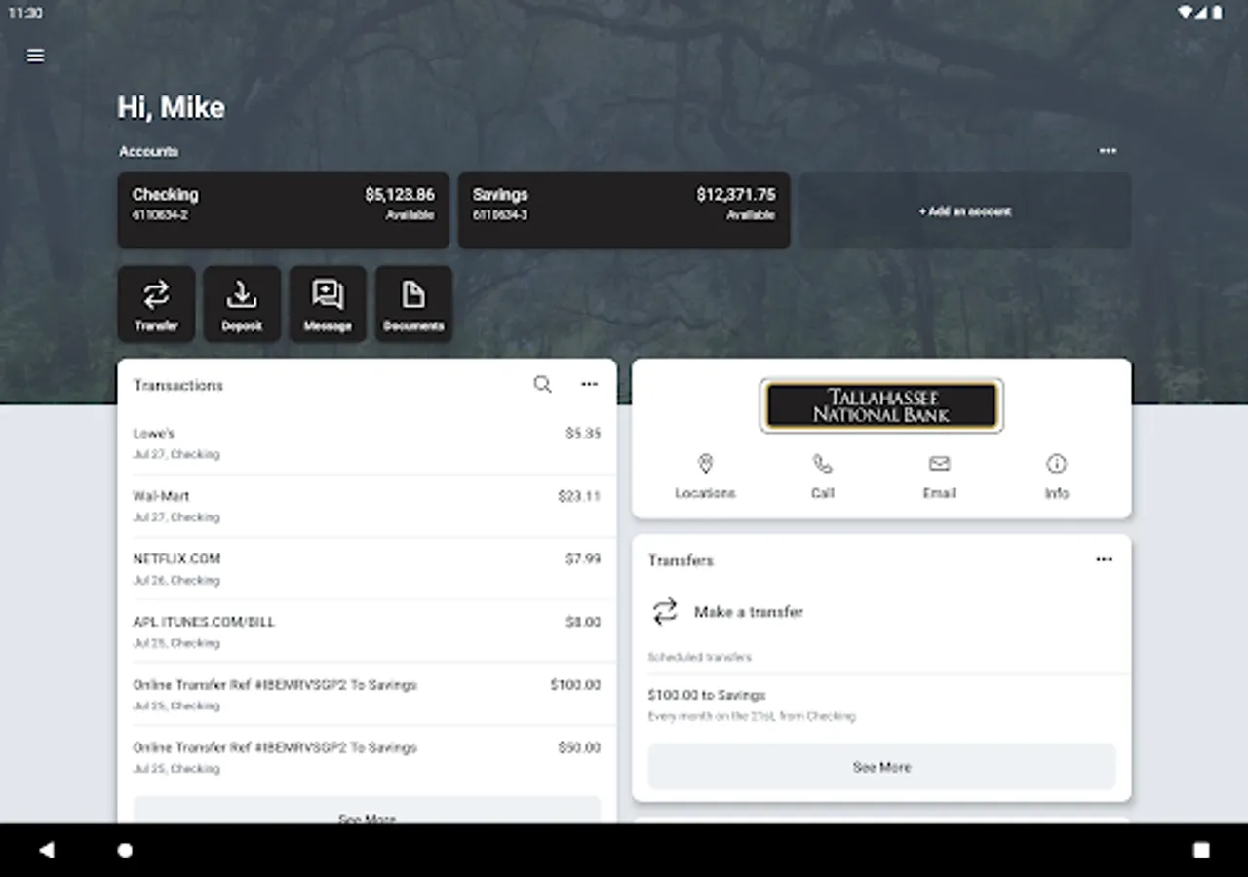This screenshot has width=1248, height=877.
Task: Tap See More under Transactions list
Action: (x=367, y=812)
